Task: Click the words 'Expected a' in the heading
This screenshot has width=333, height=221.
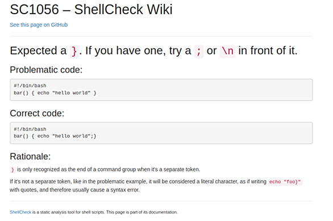Action: coord(38,51)
